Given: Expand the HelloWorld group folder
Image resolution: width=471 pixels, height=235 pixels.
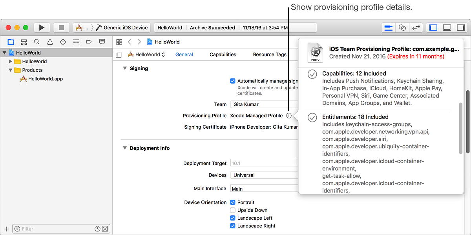Looking at the screenshot, I should point(11,61).
